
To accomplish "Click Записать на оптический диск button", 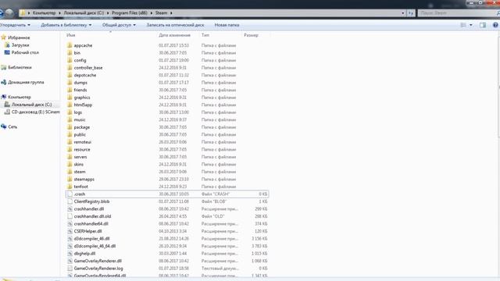I will pyautogui.click(x=175, y=25).
